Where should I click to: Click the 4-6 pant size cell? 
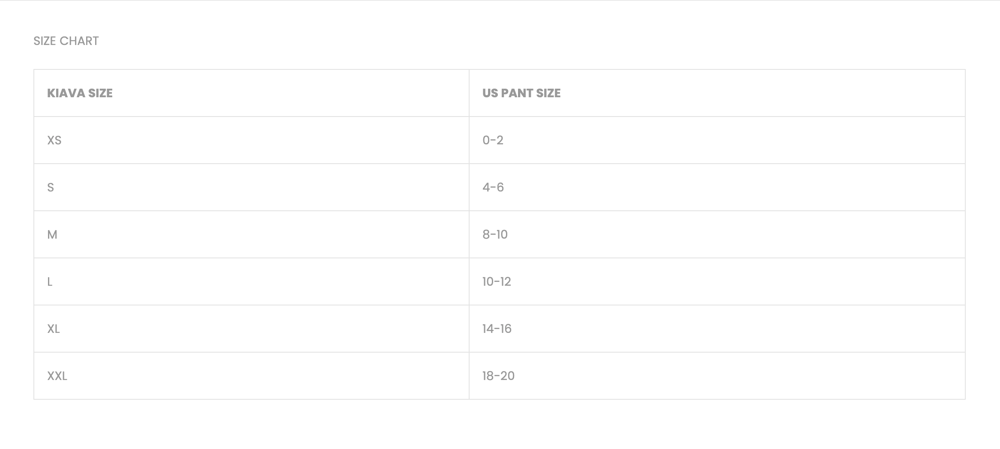tap(493, 188)
